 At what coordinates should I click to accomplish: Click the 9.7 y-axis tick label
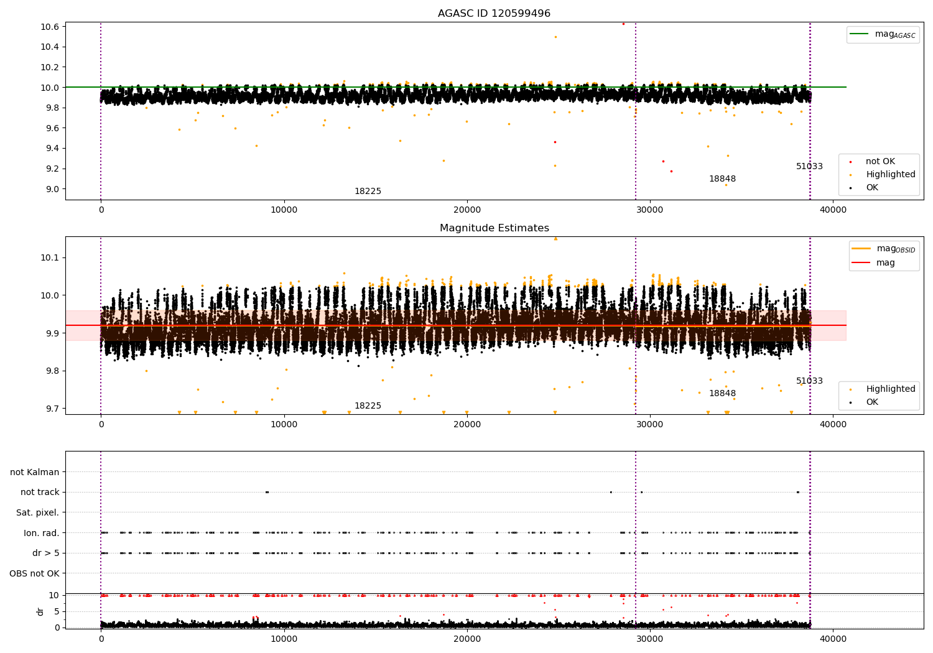point(52,409)
